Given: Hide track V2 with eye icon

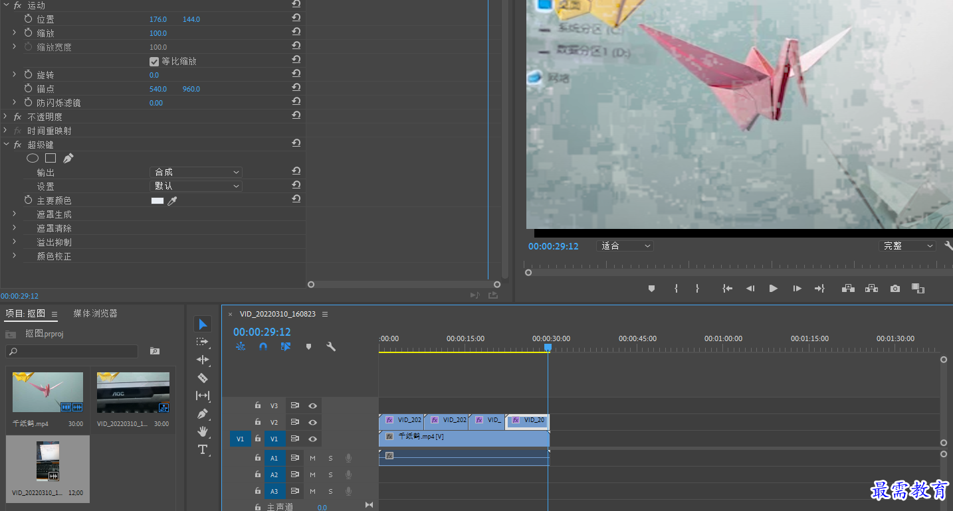Looking at the screenshot, I should click(312, 422).
